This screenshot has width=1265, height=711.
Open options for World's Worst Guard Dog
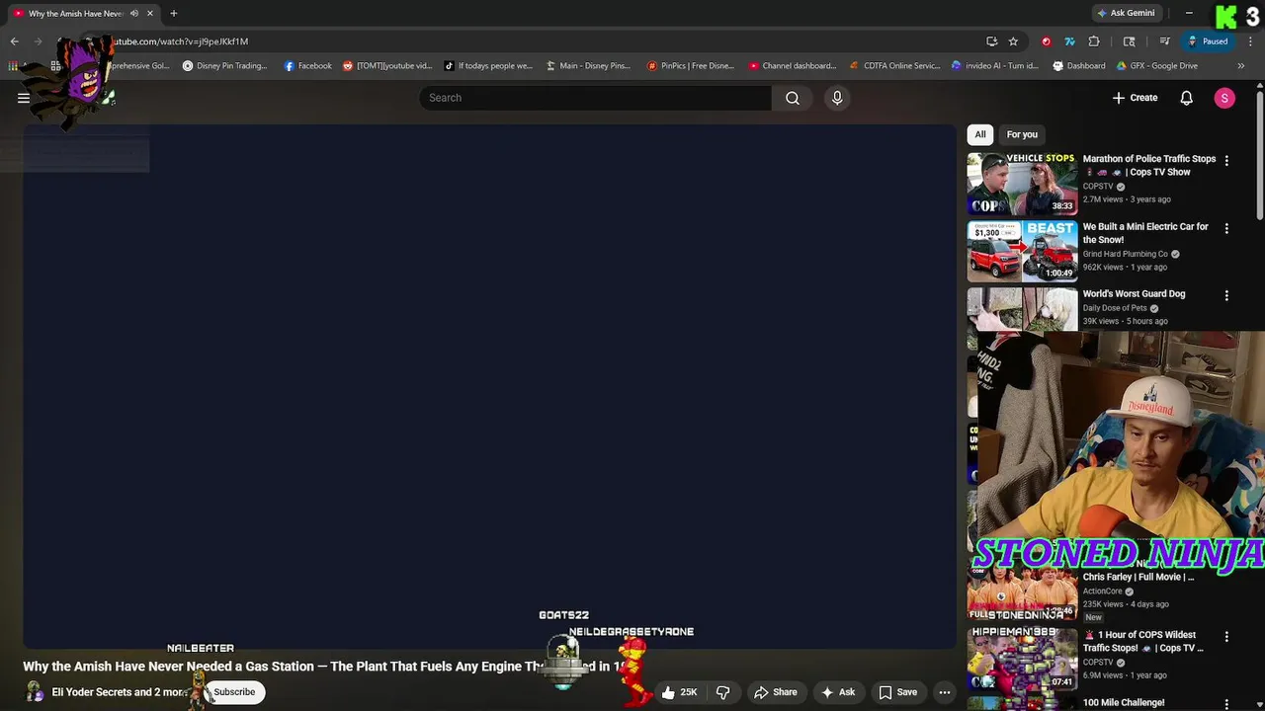pos(1226,295)
